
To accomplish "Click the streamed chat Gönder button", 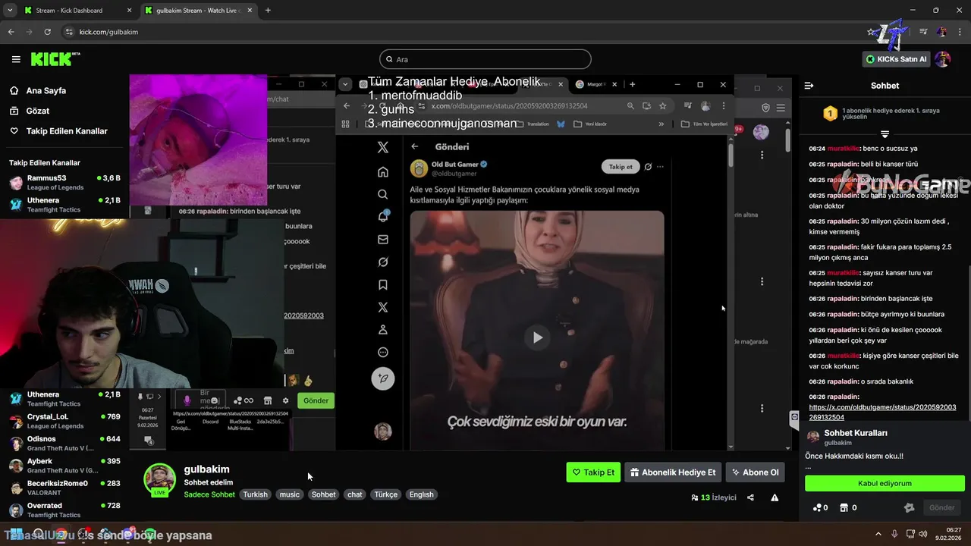I will [x=316, y=400].
